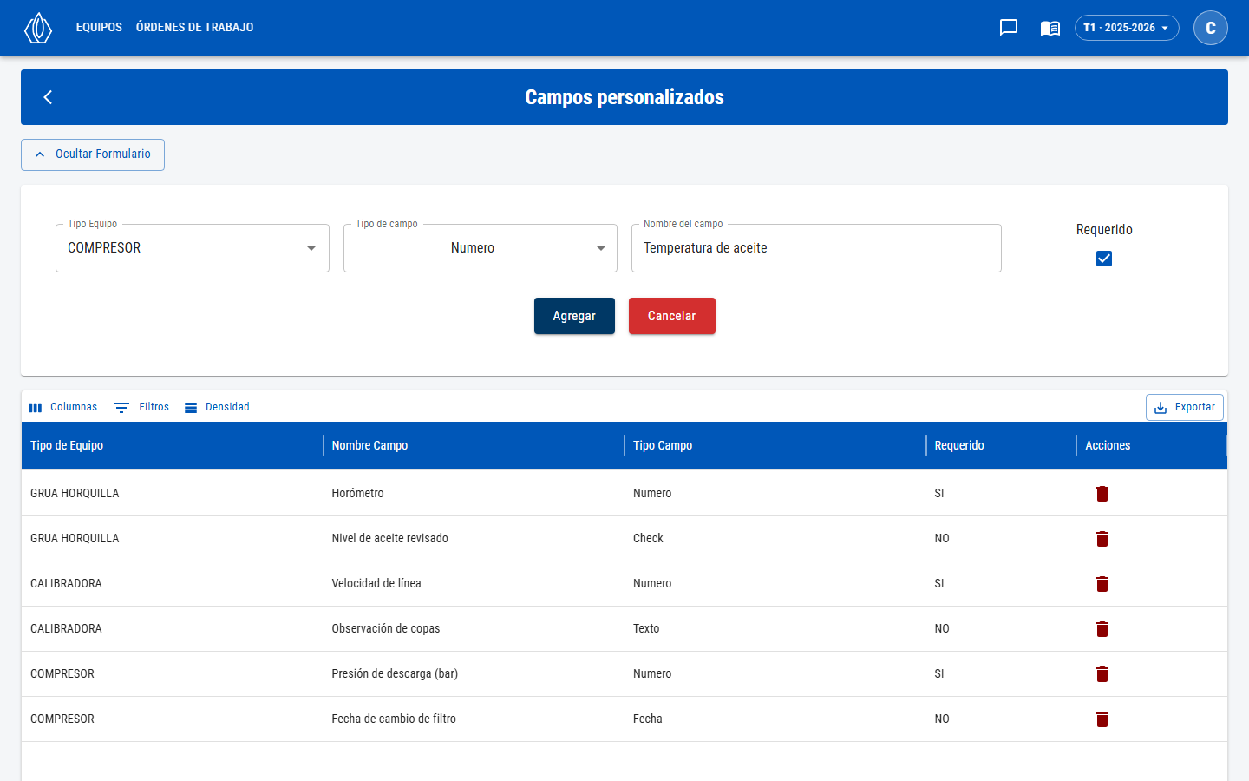Delete the Observación de copas row
The height and width of the screenshot is (781, 1249).
pos(1102,629)
